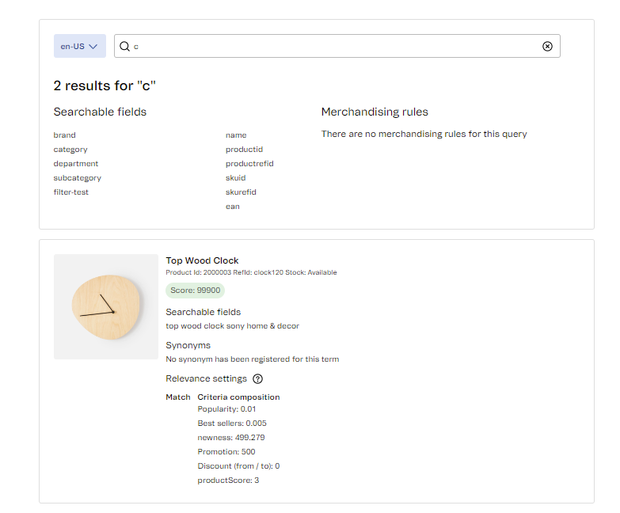Viewport: 620px width, 513px height.
Task: Clear the search query with X icon
Action: click(x=547, y=47)
